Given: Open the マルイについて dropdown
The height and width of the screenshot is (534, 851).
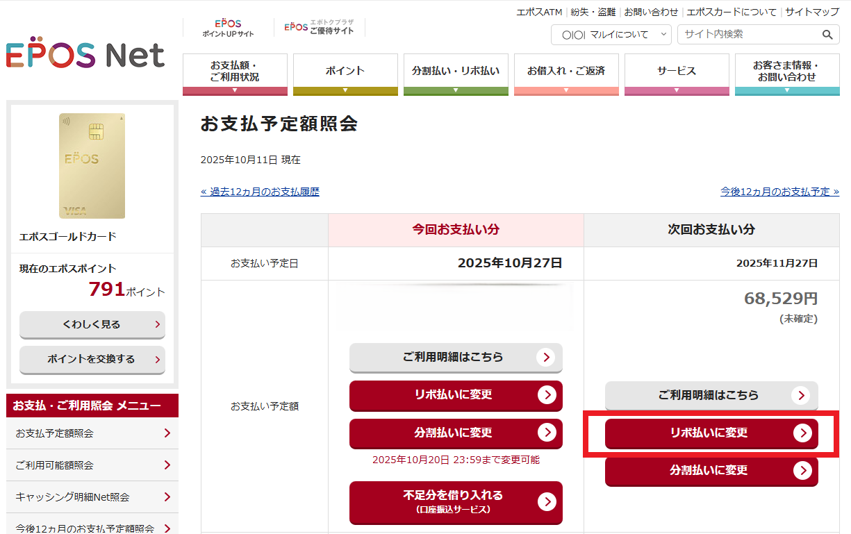Looking at the screenshot, I should [611, 35].
